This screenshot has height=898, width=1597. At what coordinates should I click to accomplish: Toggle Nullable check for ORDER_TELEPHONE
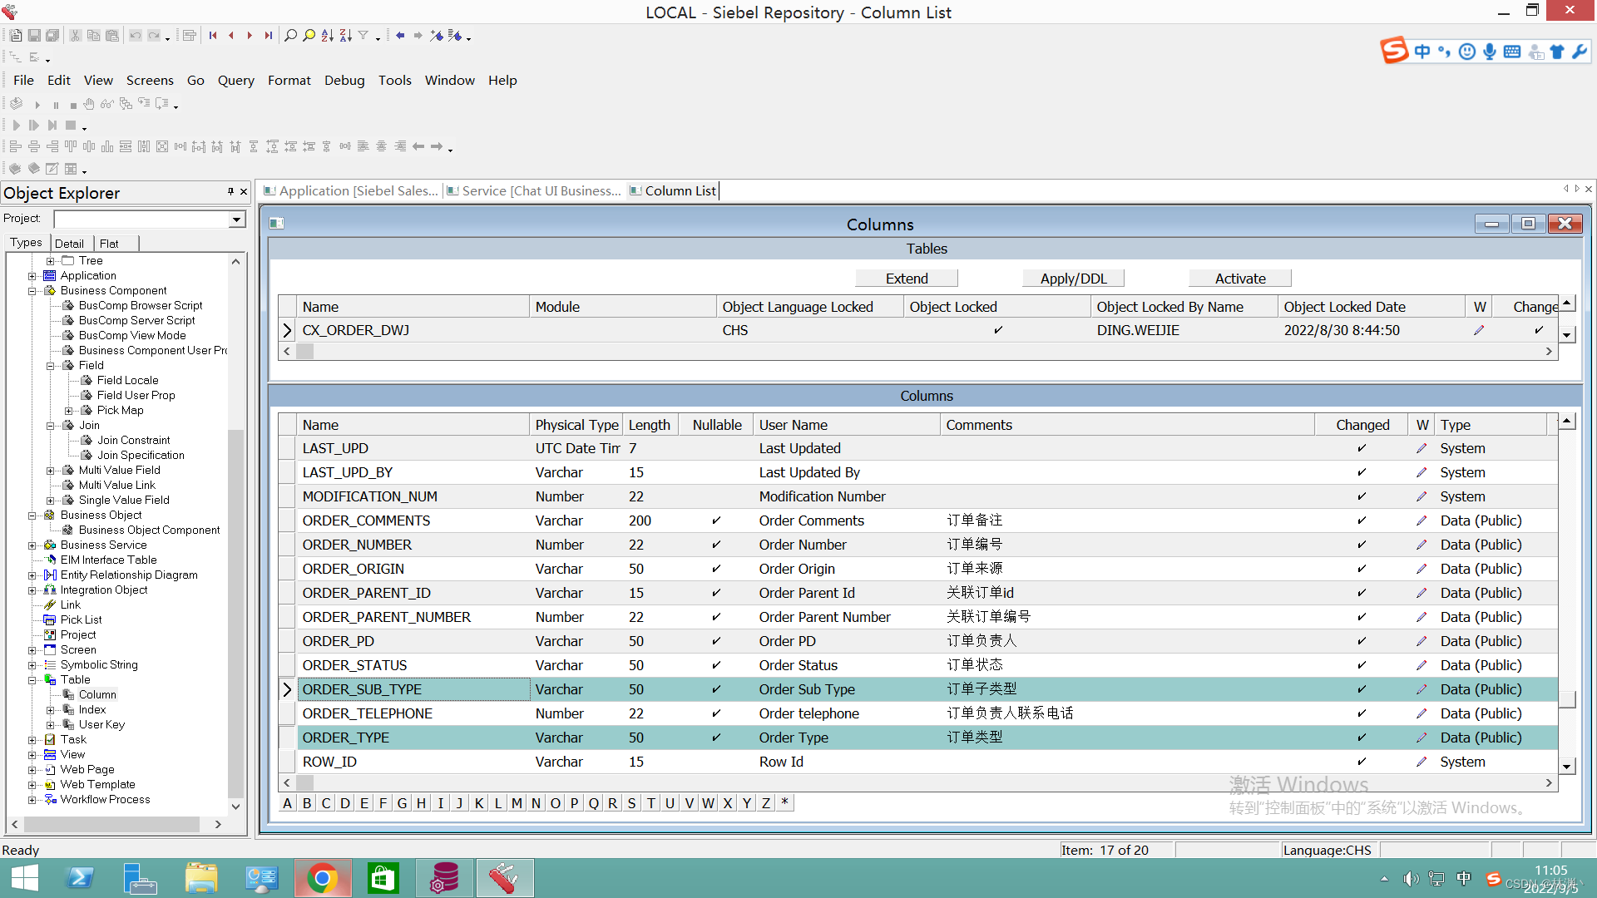(716, 713)
